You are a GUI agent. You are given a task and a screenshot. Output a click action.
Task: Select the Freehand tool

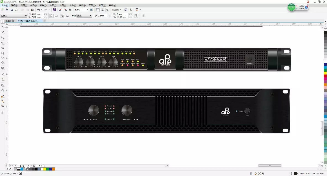(x=3, y=43)
